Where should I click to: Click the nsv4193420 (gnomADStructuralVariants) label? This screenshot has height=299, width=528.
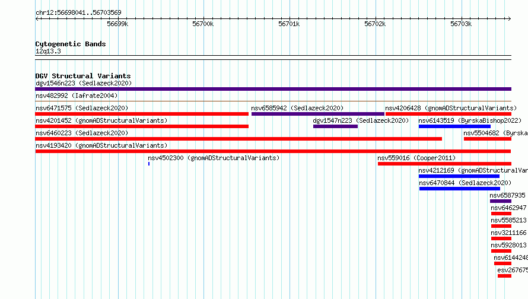101,145
